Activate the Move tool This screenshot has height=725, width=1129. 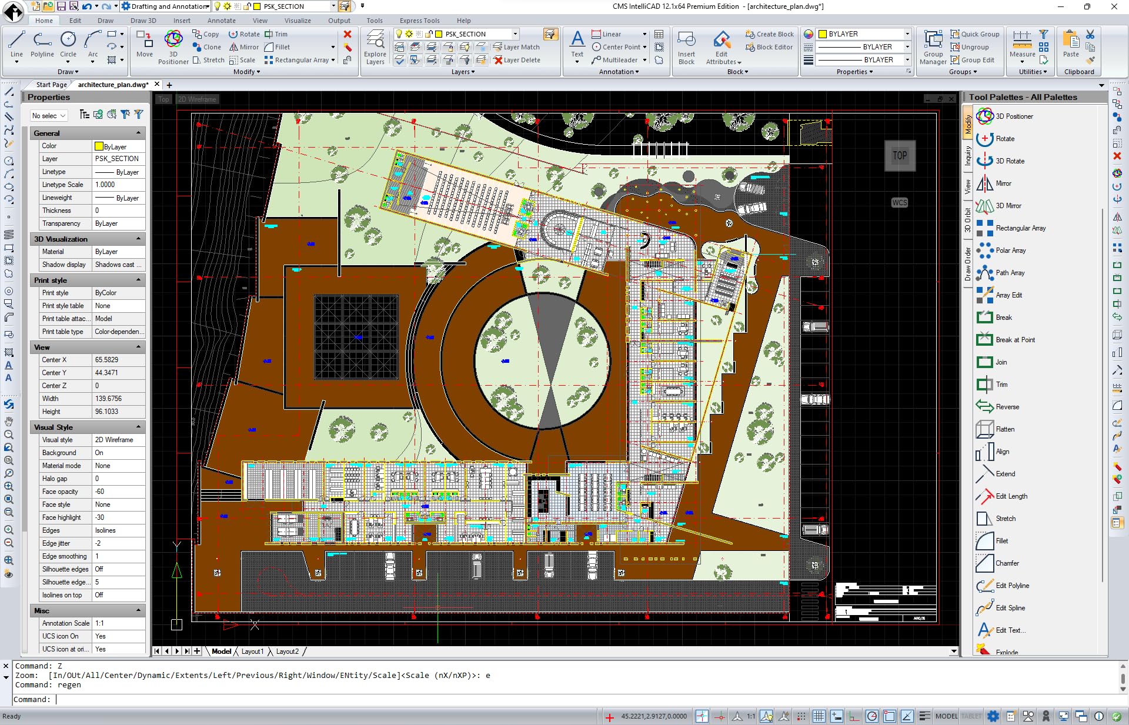[145, 45]
